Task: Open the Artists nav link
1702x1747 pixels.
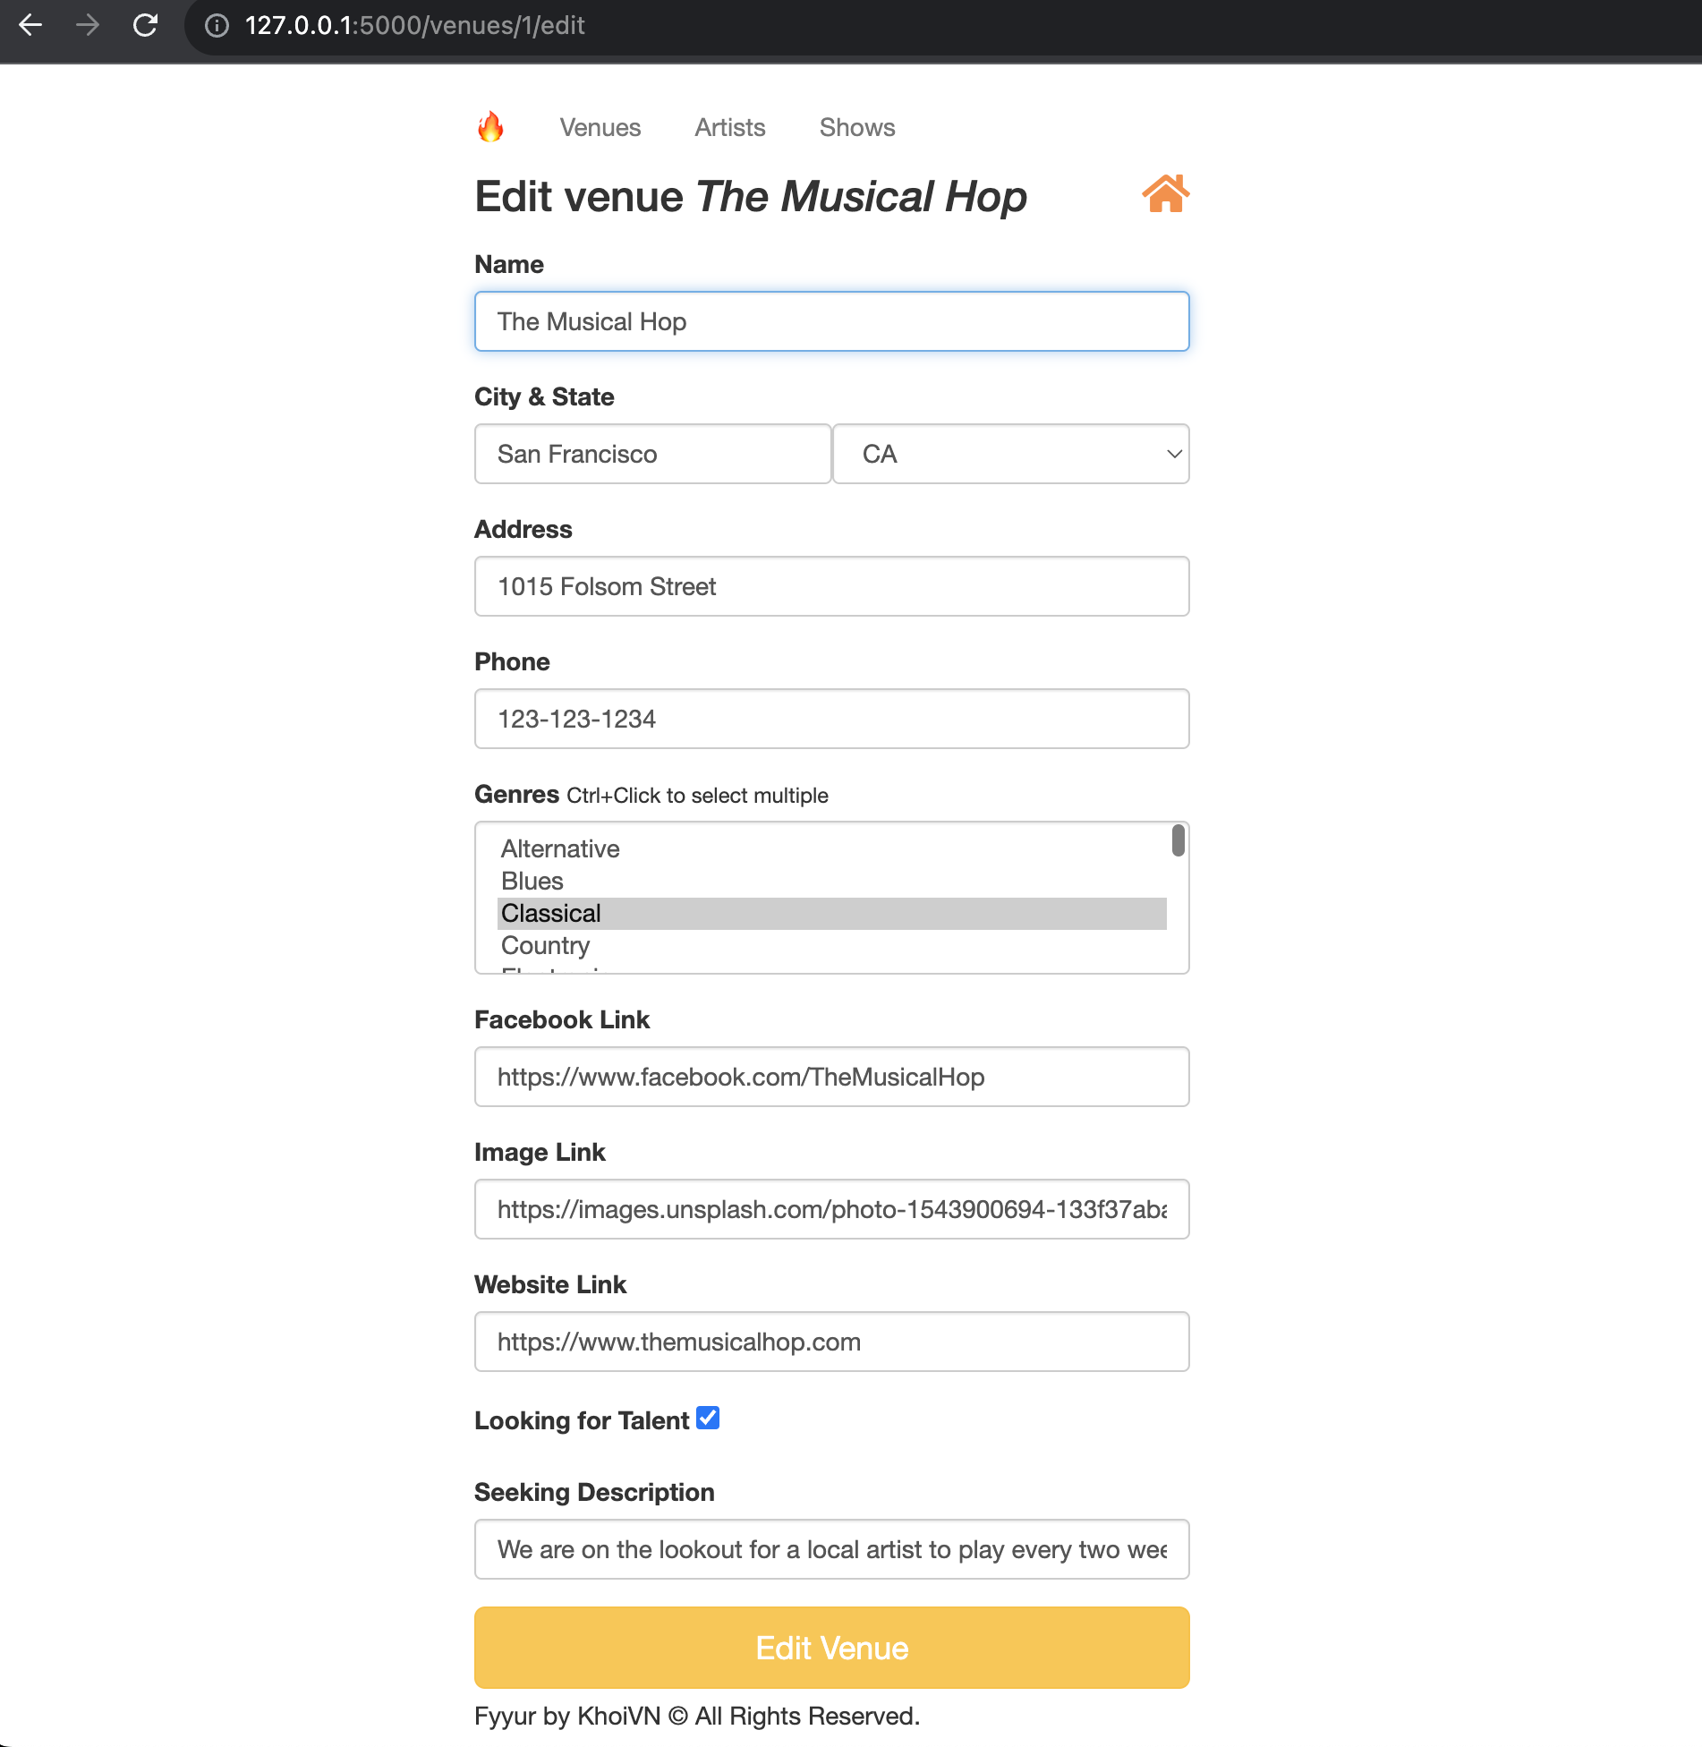Action: 730,127
